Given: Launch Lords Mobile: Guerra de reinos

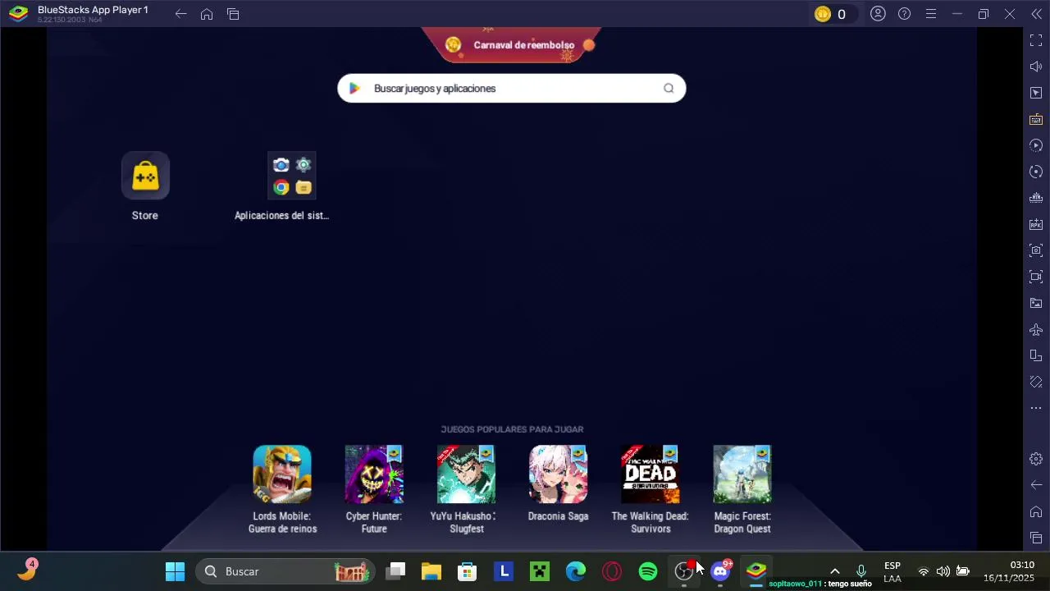Looking at the screenshot, I should [282, 474].
